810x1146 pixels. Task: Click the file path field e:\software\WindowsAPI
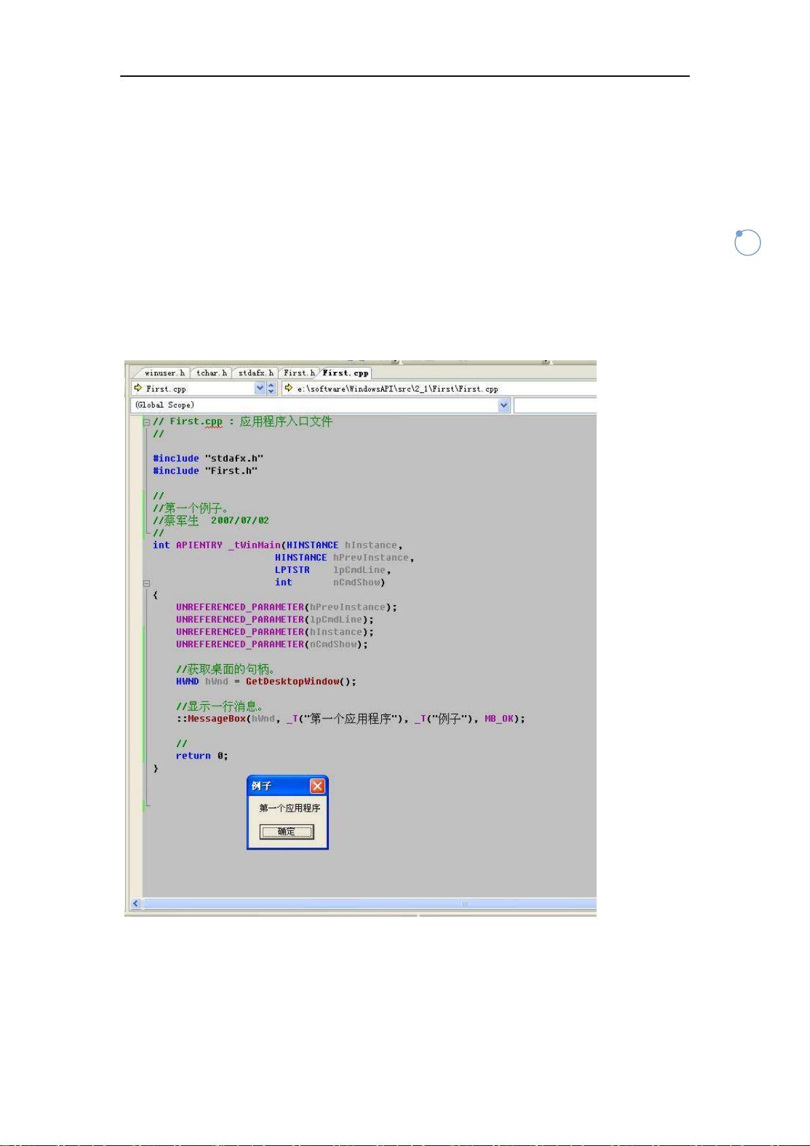coord(440,389)
